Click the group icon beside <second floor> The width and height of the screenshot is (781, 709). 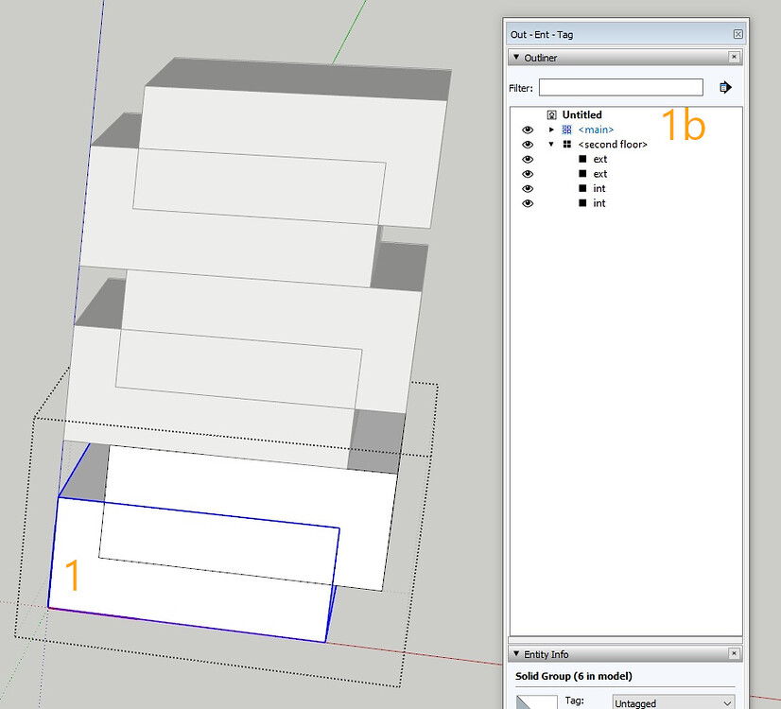point(567,145)
